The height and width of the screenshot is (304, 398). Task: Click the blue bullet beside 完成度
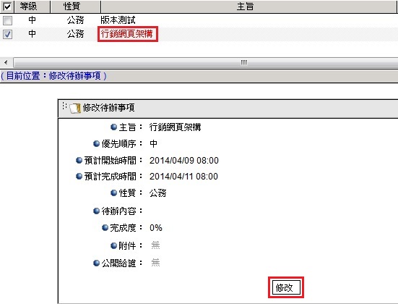click(105, 228)
